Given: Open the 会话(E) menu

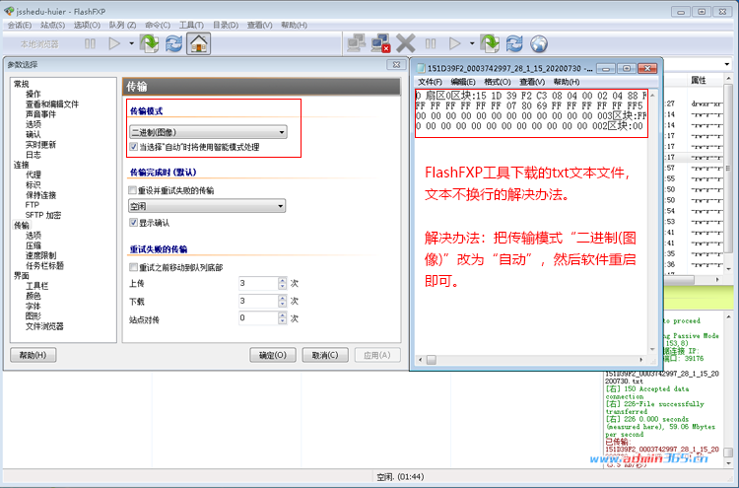Looking at the screenshot, I should point(20,25).
